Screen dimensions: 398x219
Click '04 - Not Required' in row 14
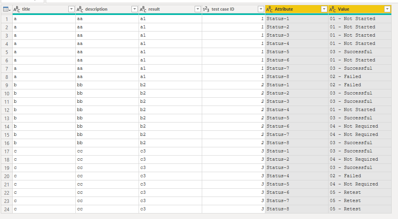(x=354, y=126)
